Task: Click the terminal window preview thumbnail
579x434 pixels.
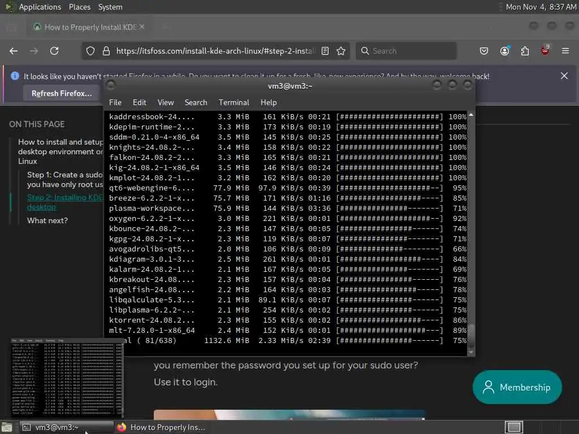Action: coord(67,377)
